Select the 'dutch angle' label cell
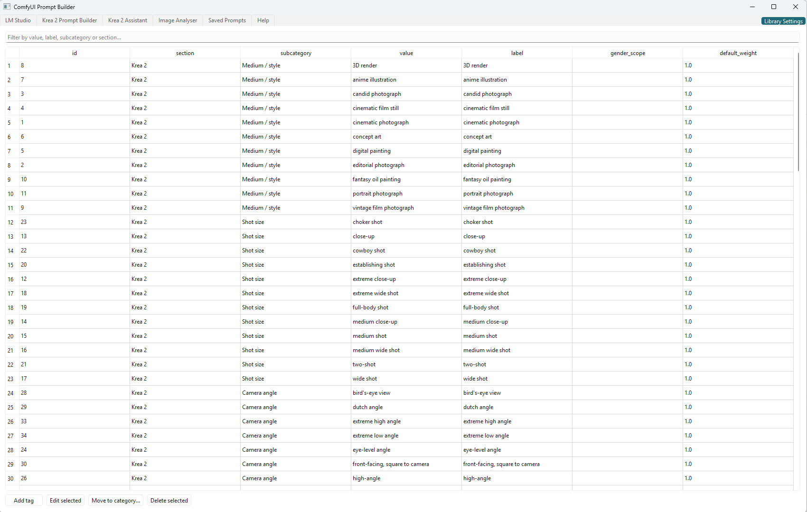Image resolution: width=807 pixels, height=512 pixels. (x=517, y=407)
